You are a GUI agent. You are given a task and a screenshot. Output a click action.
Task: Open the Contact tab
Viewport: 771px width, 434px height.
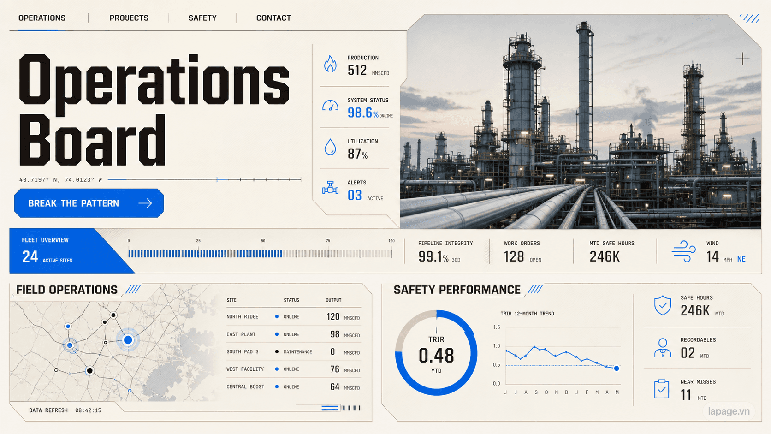pyautogui.click(x=273, y=18)
